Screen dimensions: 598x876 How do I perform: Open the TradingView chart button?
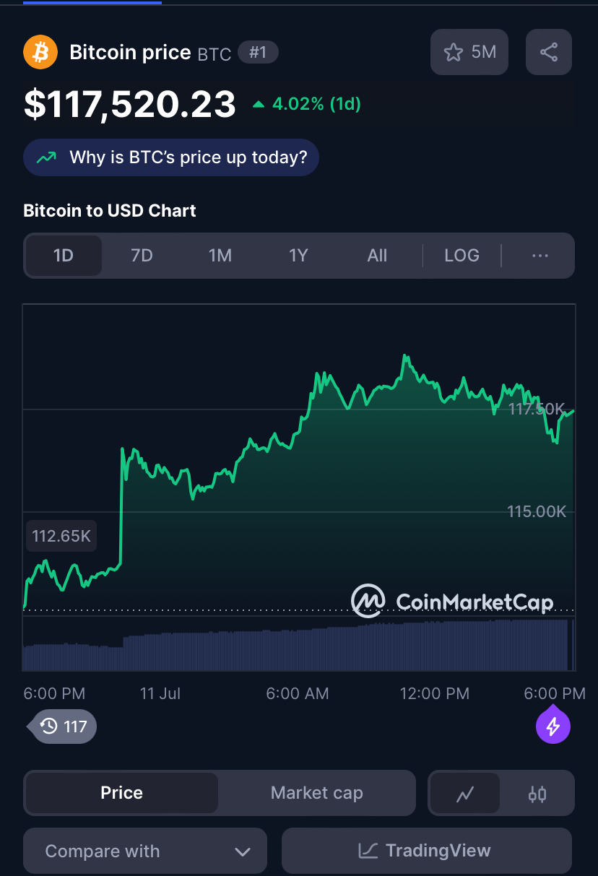pyautogui.click(x=427, y=851)
